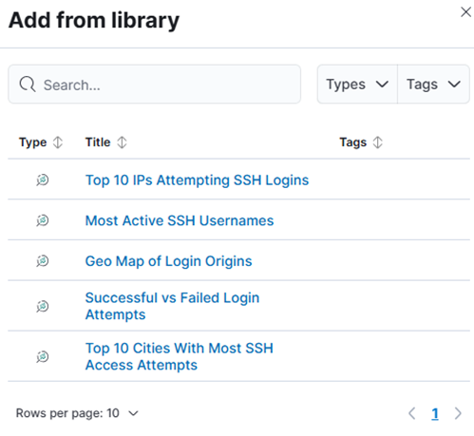Choose Successful vs Failed Login Attempts

[172, 306]
